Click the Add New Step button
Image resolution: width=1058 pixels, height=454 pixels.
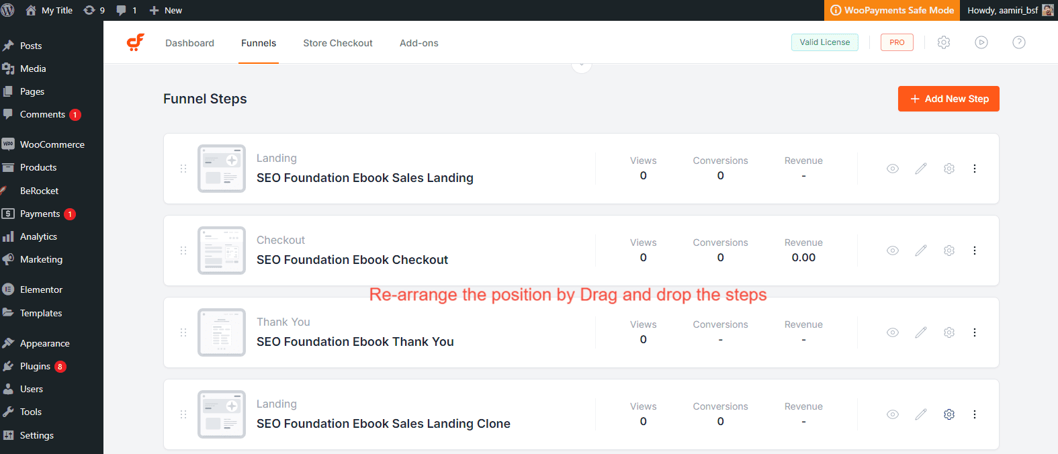949,99
